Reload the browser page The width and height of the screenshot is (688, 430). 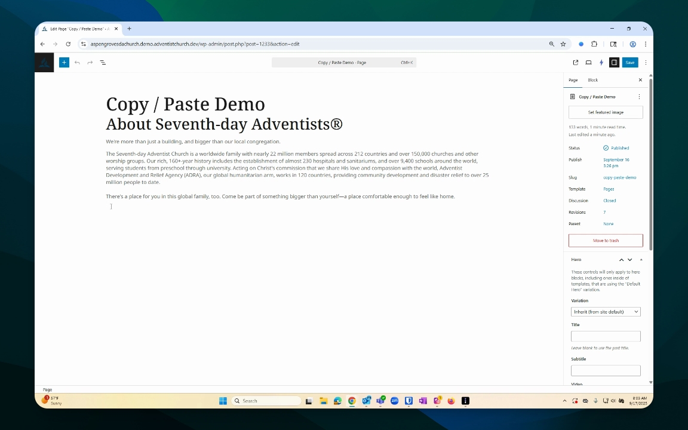[x=68, y=44]
